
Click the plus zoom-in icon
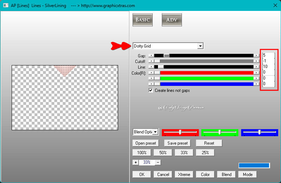[135, 162]
